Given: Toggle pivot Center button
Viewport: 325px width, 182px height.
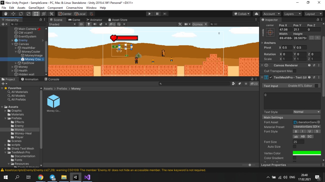Looking at the screenshot, I should 65,14.
